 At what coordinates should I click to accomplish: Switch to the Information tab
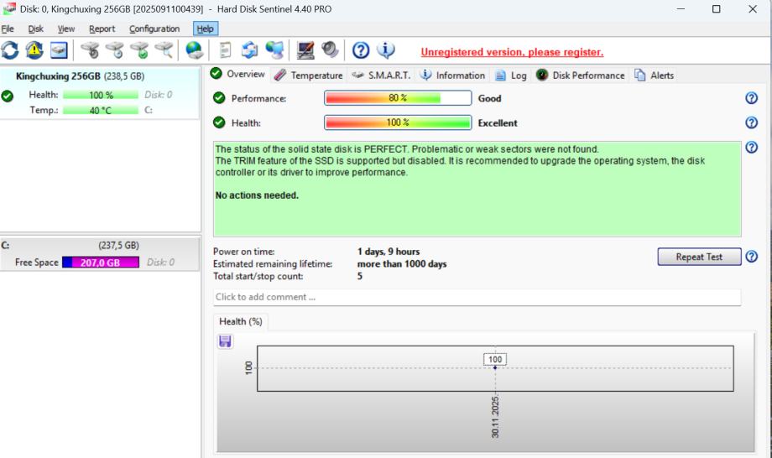(453, 75)
